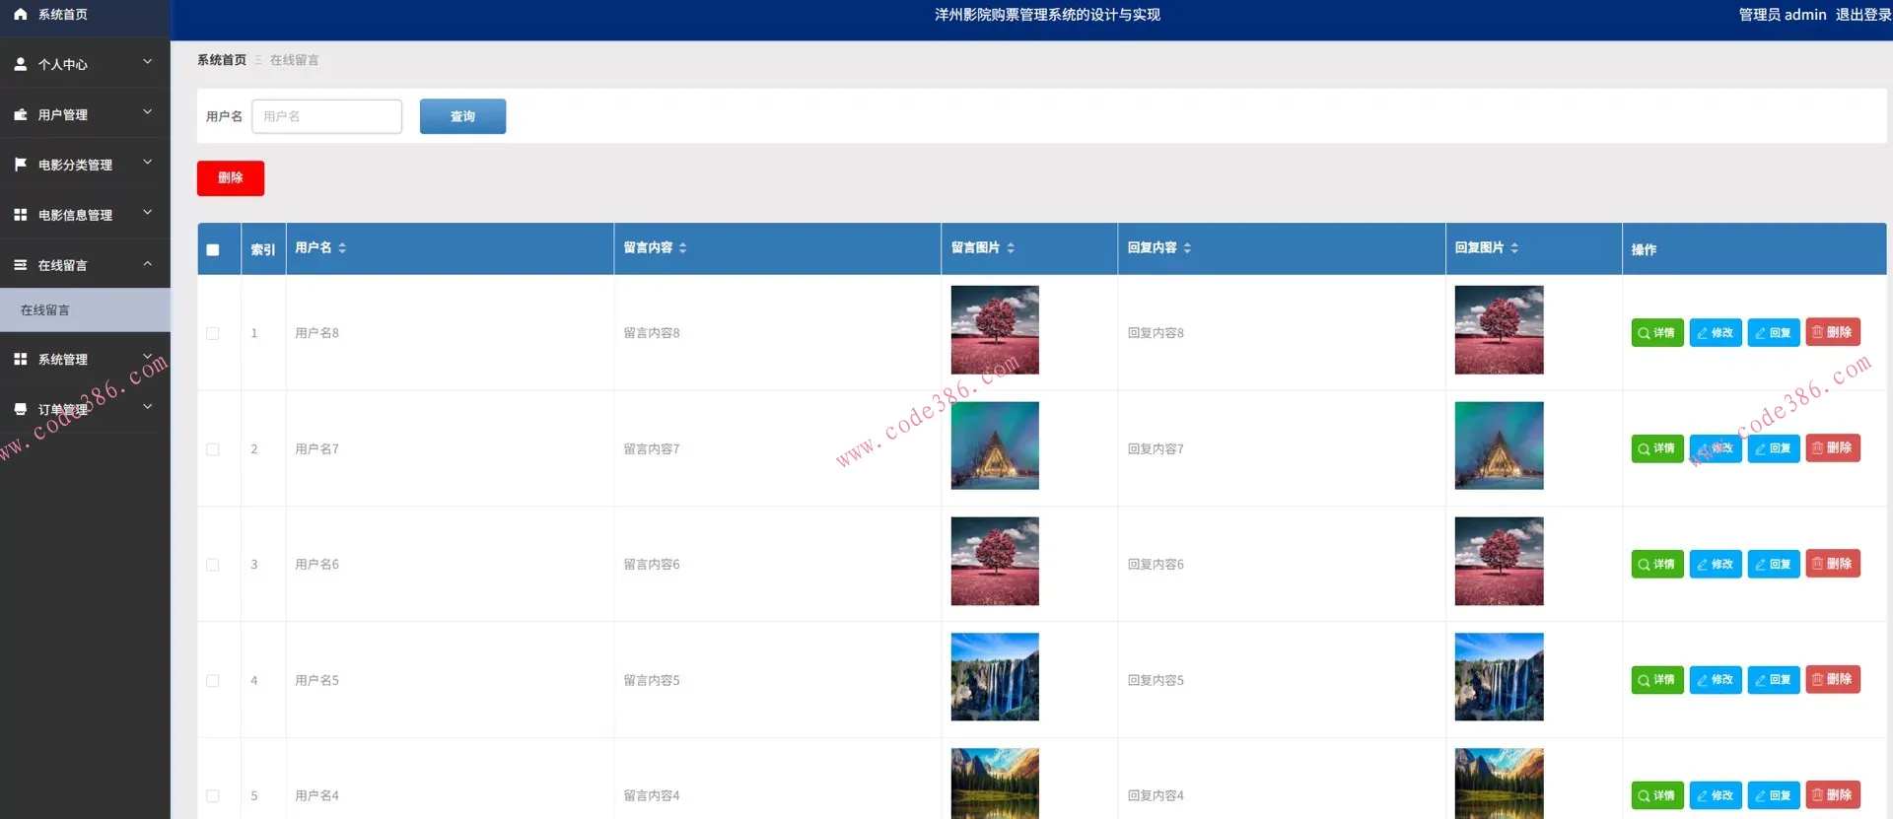The height and width of the screenshot is (819, 1893).
Task: Click 回复 for 用户名6 row
Action: [x=1774, y=564]
